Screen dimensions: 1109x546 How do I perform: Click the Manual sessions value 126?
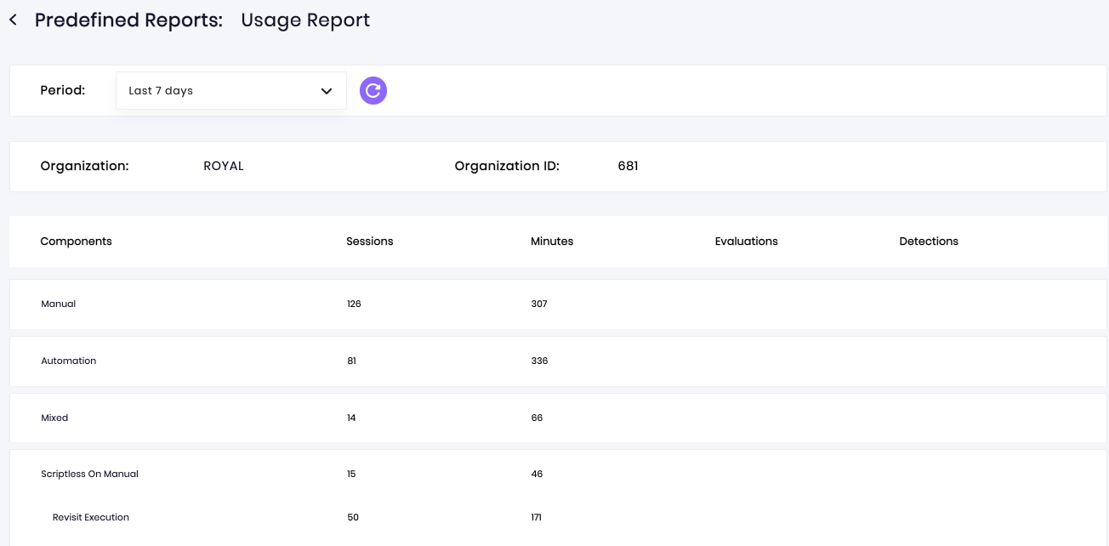(354, 304)
